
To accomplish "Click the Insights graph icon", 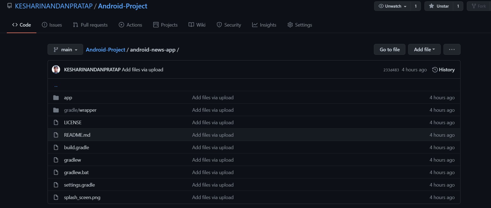I will click(x=255, y=25).
